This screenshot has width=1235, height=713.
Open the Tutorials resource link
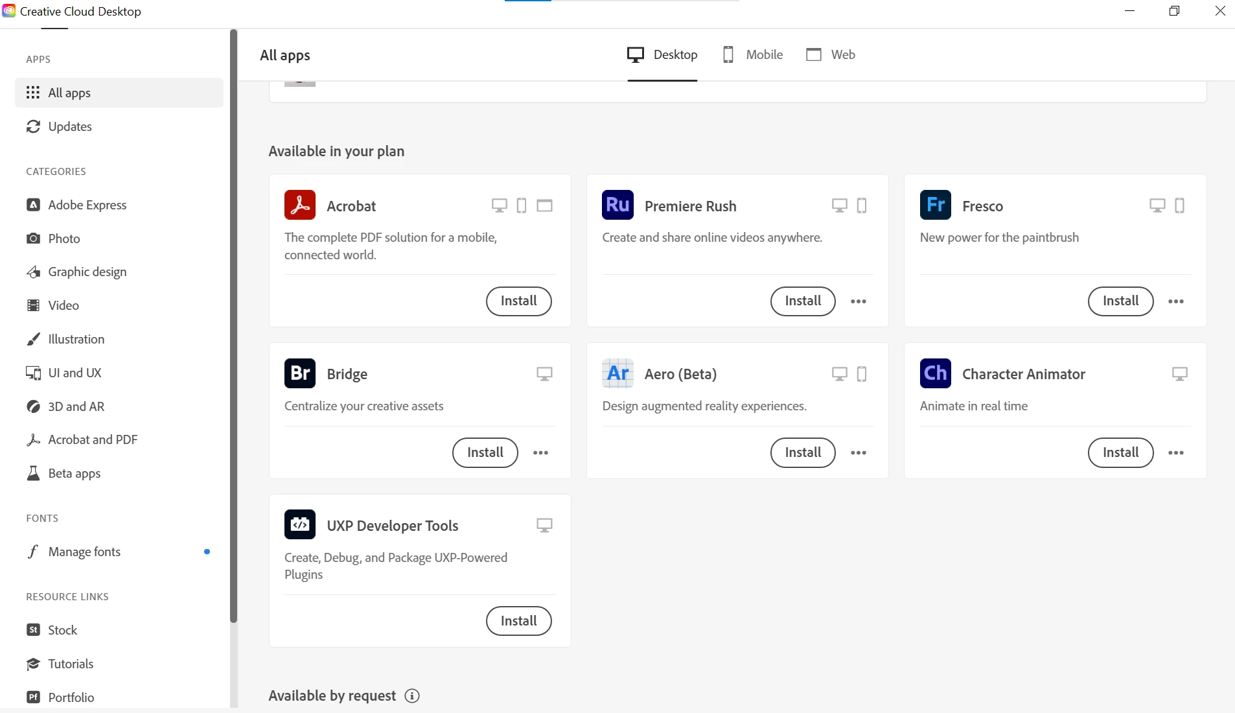click(119, 664)
